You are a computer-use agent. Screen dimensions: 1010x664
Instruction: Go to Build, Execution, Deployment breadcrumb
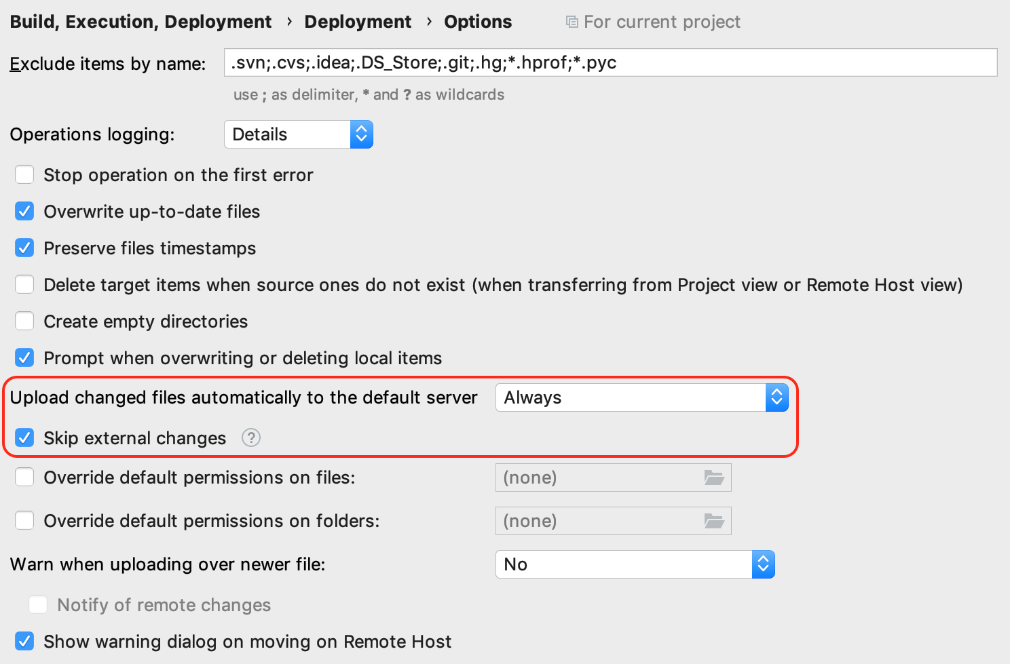pyautogui.click(x=141, y=22)
